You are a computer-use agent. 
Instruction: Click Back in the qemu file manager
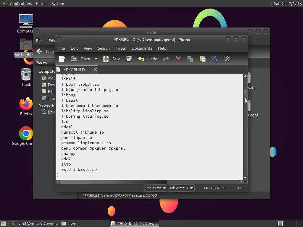point(45,51)
